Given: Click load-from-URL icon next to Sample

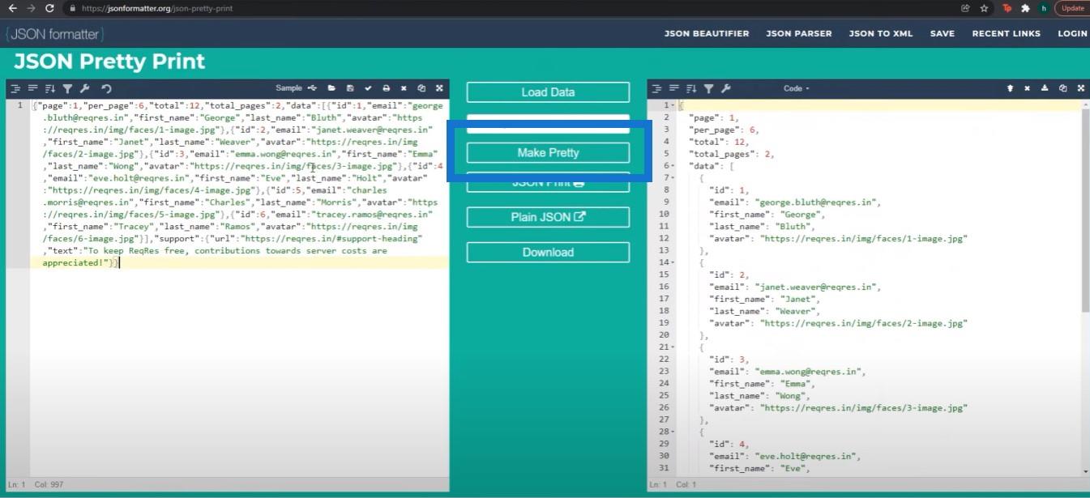Looking at the screenshot, I should 312,88.
